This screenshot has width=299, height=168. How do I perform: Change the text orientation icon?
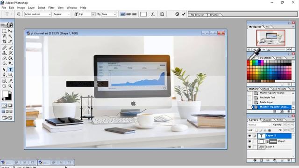(19, 14)
